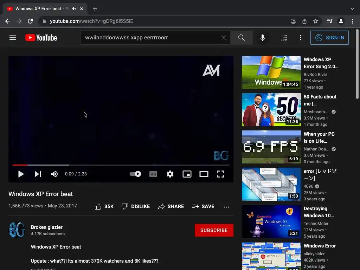
Task: Open YouTube settings three-dot menu
Action: [300, 38]
